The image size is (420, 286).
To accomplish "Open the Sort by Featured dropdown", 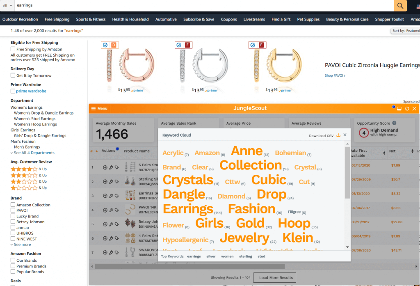I will tap(405, 31).
